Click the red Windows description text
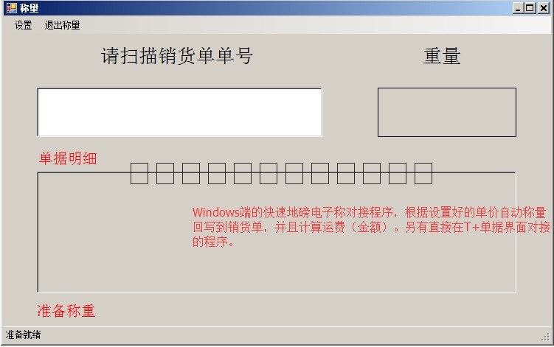The height and width of the screenshot is (347, 554). point(371,227)
